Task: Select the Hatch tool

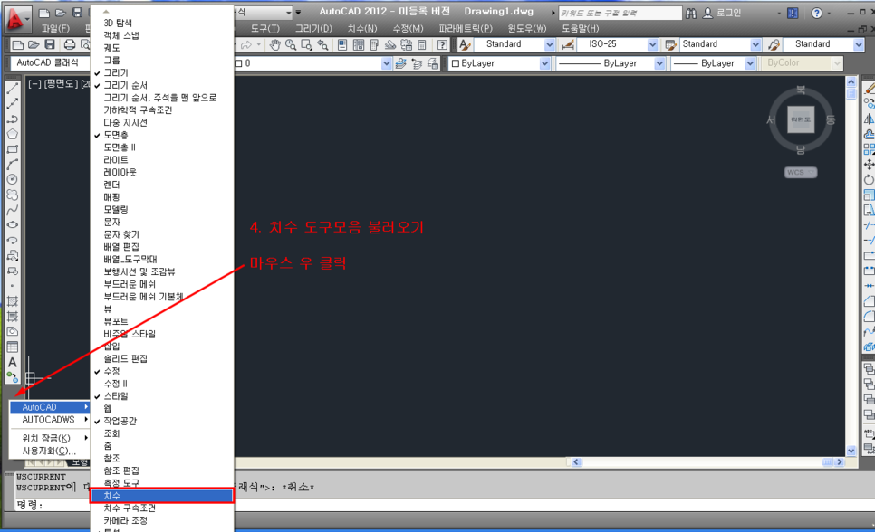Action: 13,301
